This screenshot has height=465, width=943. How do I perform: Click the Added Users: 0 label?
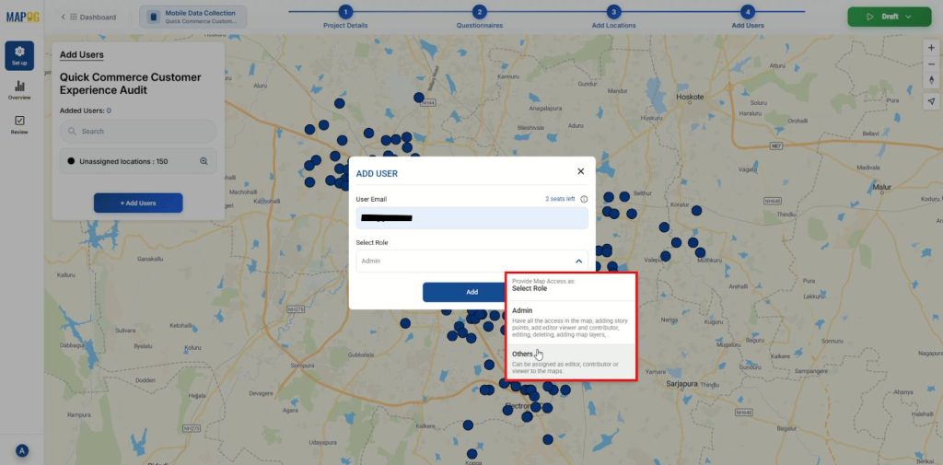click(86, 110)
